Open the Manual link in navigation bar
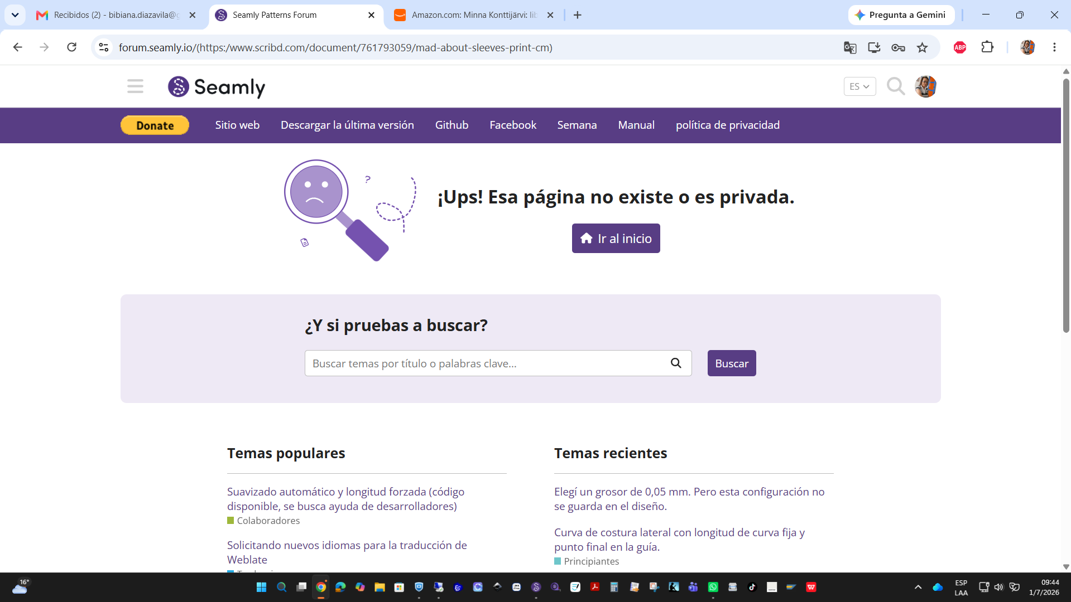 click(x=636, y=125)
